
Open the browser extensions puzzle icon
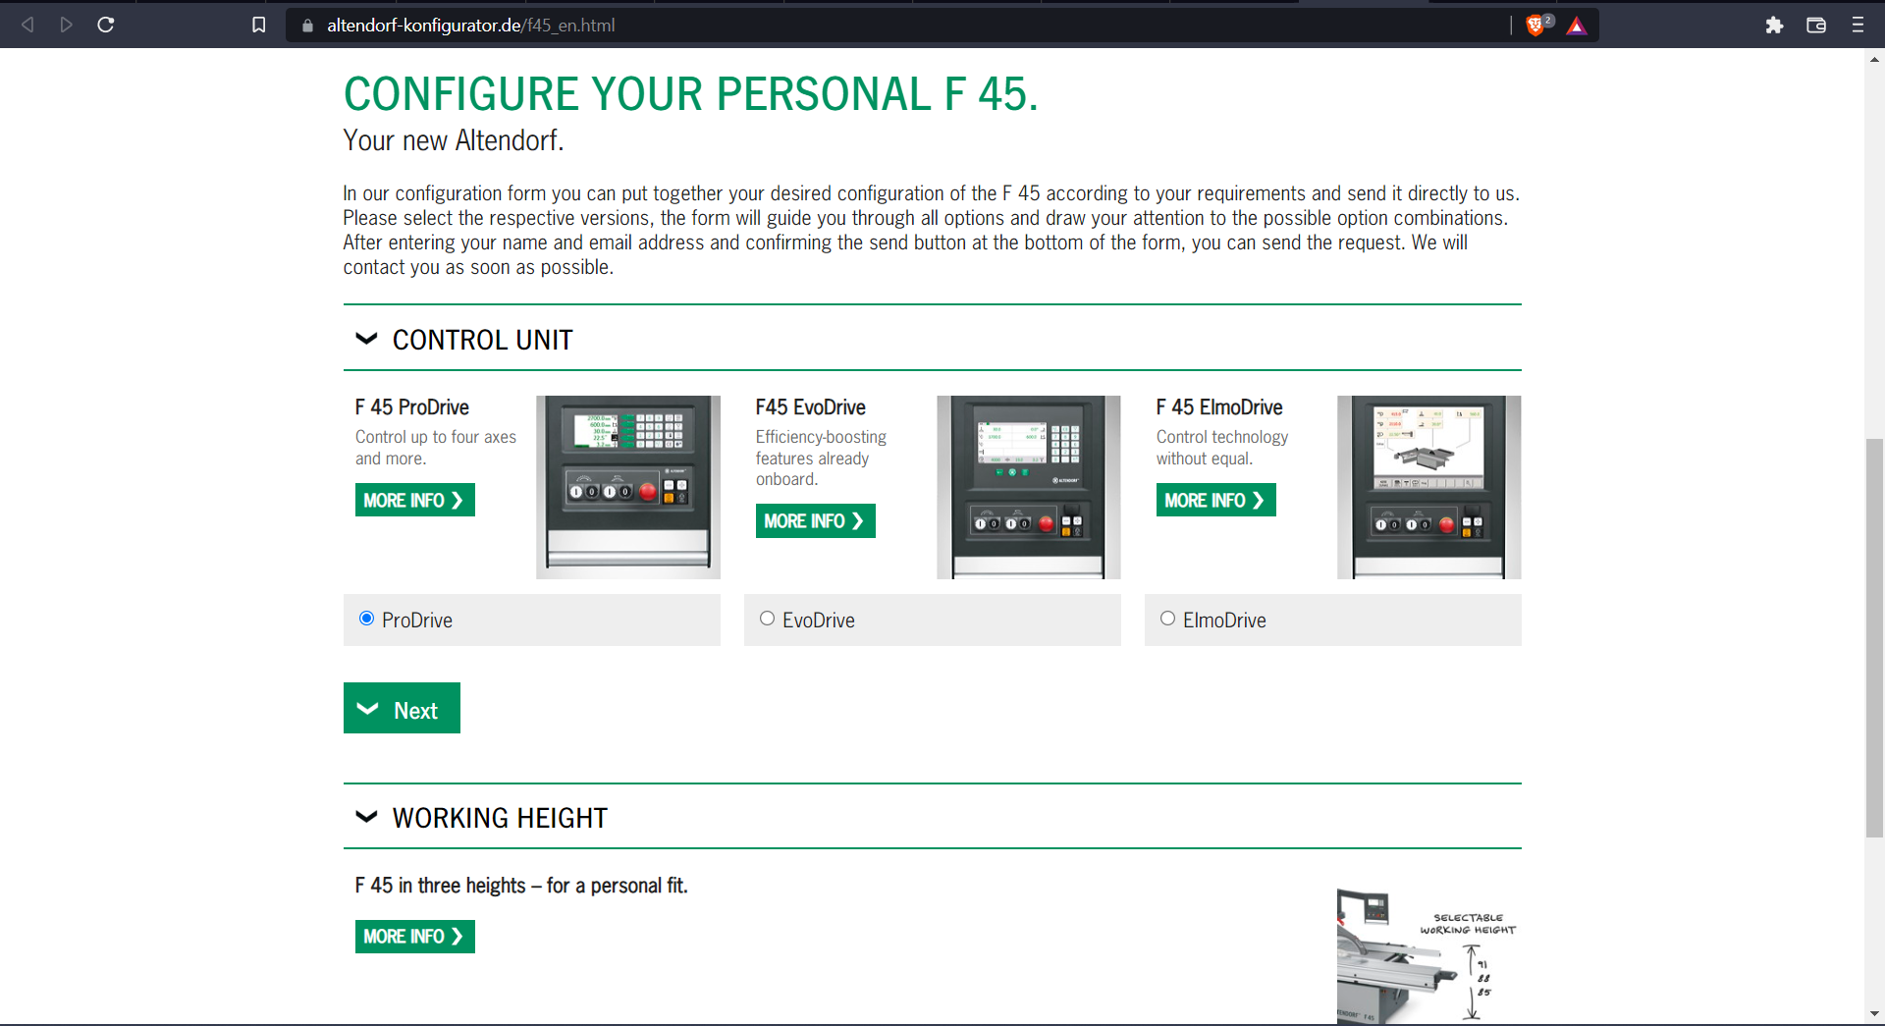[x=1775, y=25]
